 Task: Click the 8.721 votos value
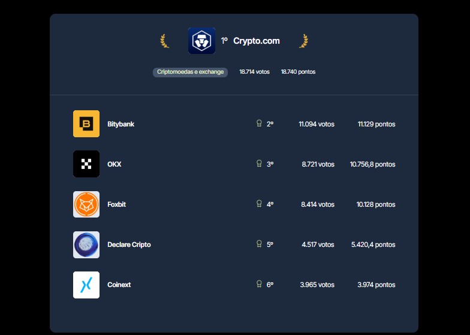(x=318, y=164)
